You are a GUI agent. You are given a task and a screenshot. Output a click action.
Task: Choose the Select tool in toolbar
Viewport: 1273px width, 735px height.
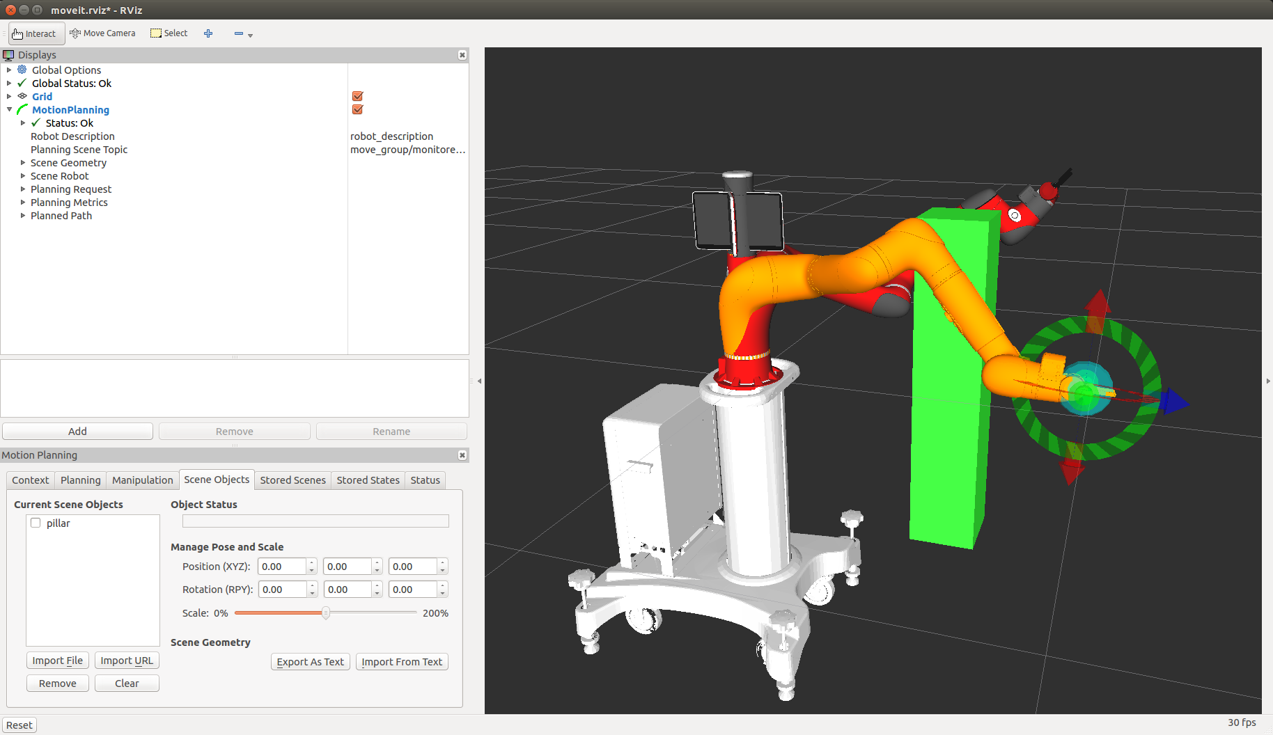click(x=169, y=33)
